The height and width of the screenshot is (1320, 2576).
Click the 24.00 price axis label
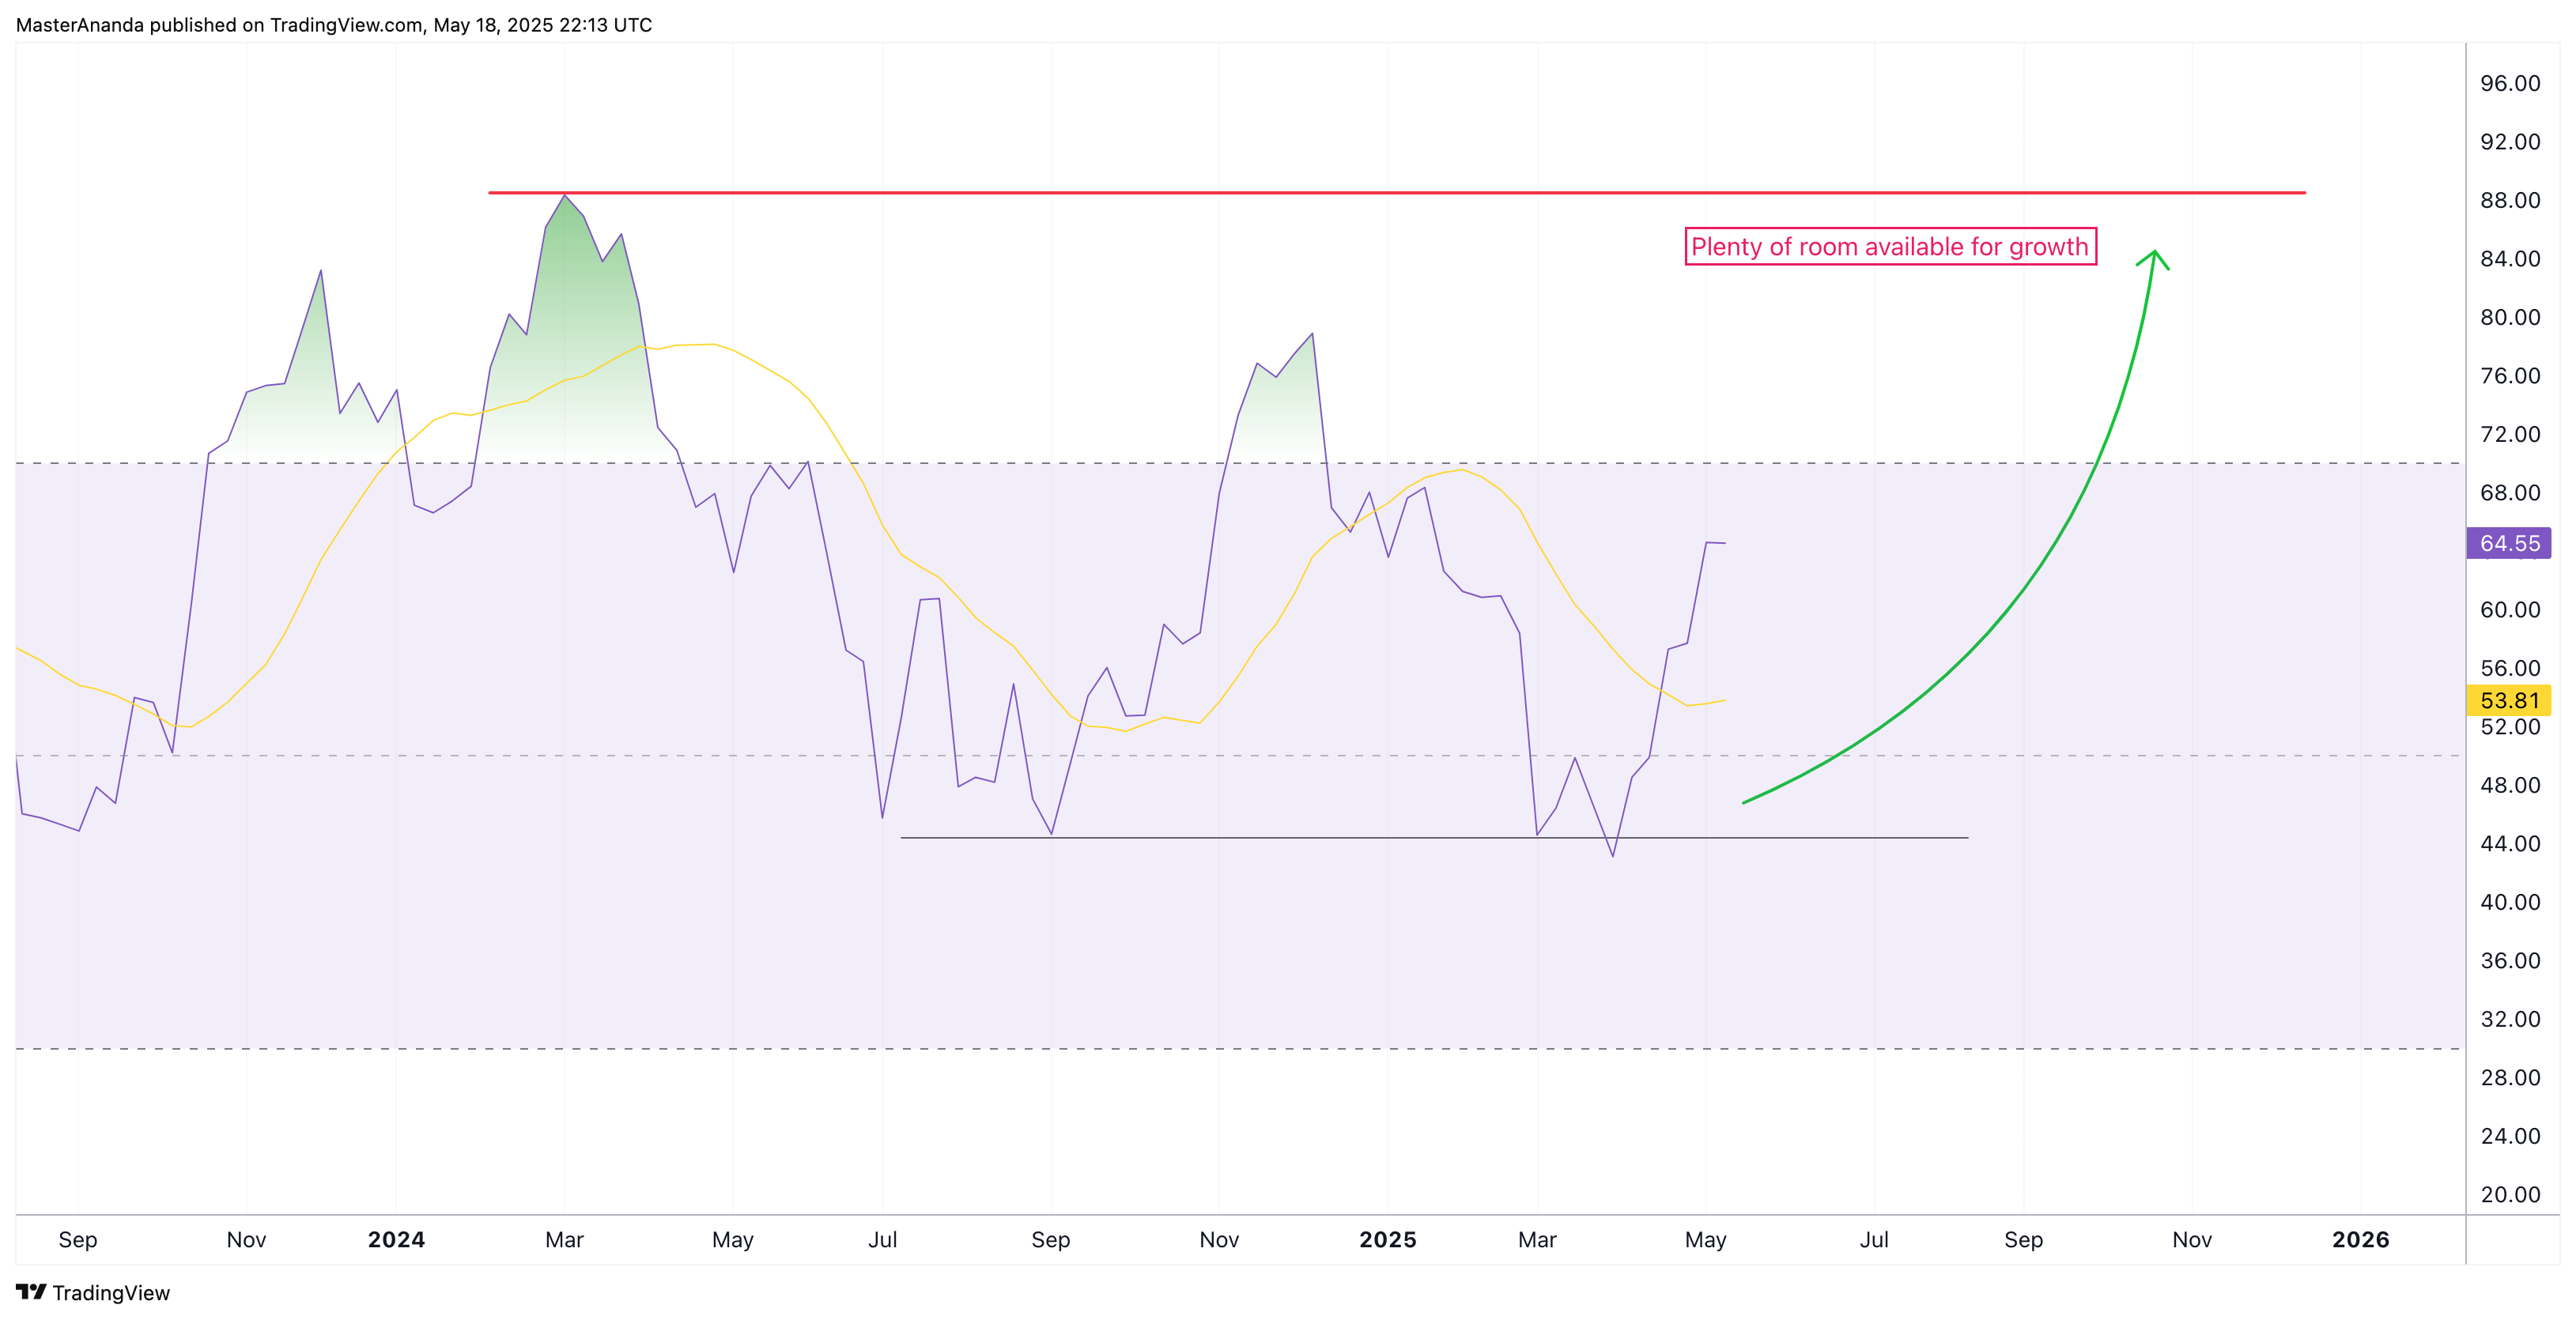(2510, 1136)
